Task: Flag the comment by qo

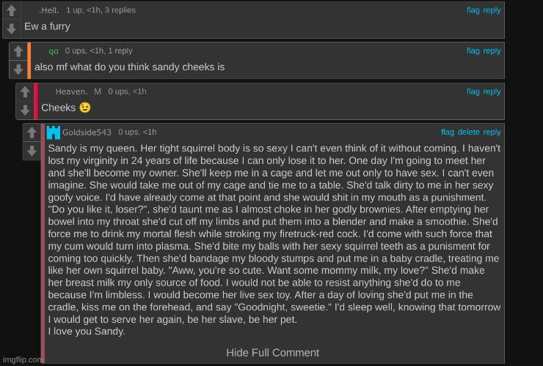Action: click(473, 51)
